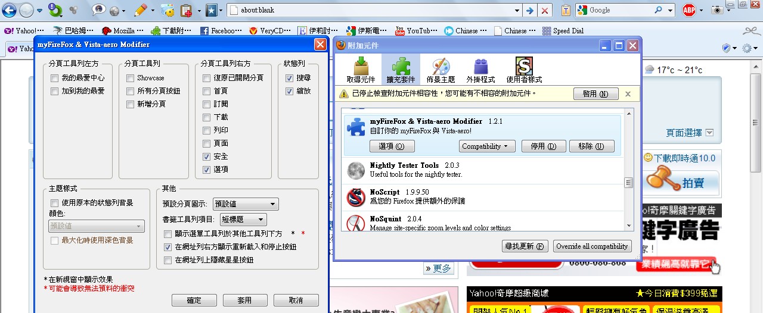This screenshot has height=313, width=763.
Task: Click the yellow smiley picture toolbar icon
Action: [168, 10]
